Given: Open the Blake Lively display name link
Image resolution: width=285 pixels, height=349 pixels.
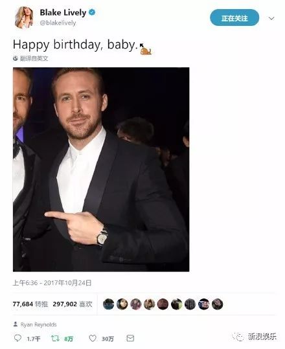Looking at the screenshot, I should click(x=63, y=12).
